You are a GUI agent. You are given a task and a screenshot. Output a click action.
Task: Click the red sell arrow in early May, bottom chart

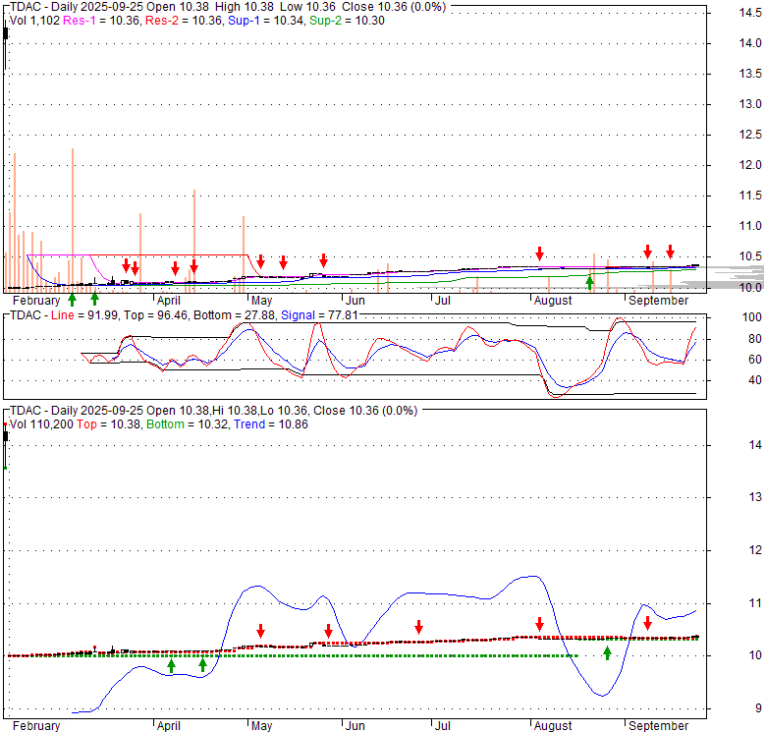click(261, 631)
